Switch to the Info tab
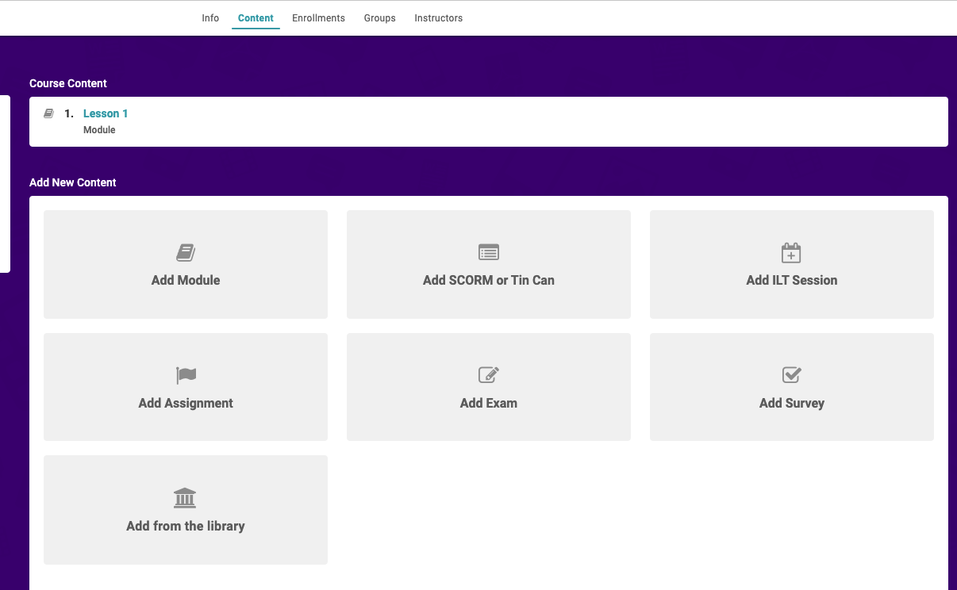This screenshot has height=590, width=957. 210,18
